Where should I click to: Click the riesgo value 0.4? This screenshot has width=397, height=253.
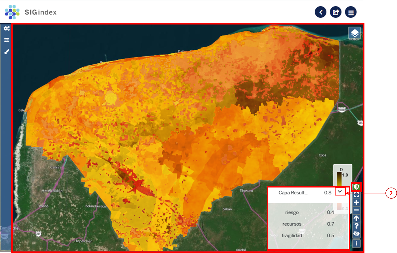[330, 212]
